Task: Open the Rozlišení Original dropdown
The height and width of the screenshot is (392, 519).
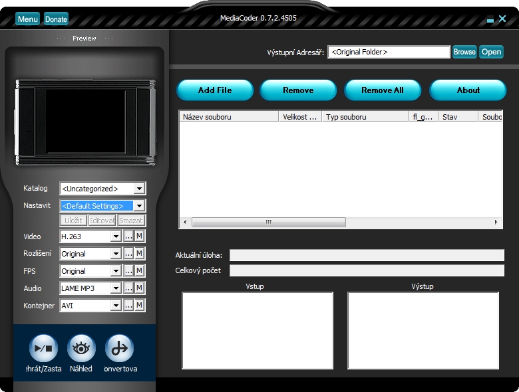Action: tap(116, 254)
